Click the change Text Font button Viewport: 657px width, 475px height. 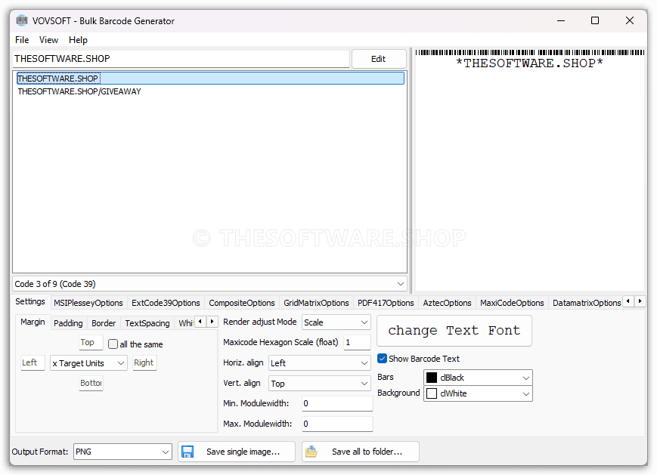(454, 331)
